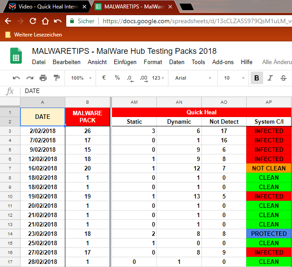Screen dimensions: 292x267
Task: Click the red INFECTED cell in row 3
Action: [x=268, y=131]
